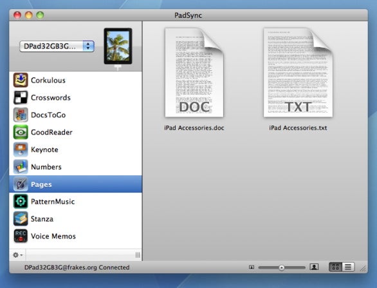Screen dimensions: 377x288
Task: Select Keynote in the app list
Action: (x=75, y=149)
